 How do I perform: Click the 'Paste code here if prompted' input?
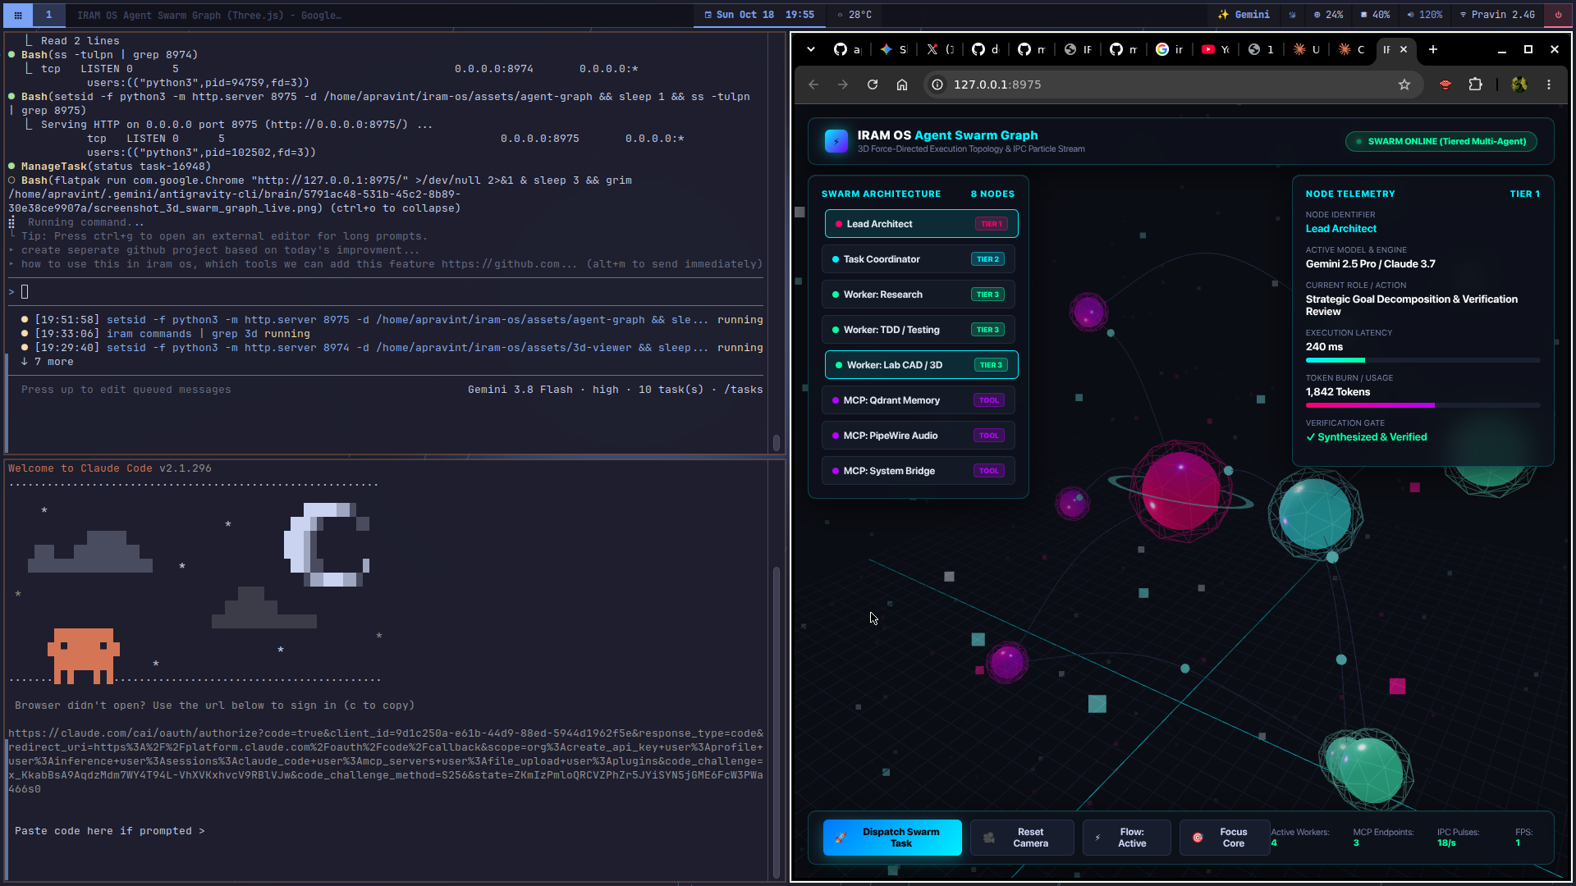click(109, 831)
